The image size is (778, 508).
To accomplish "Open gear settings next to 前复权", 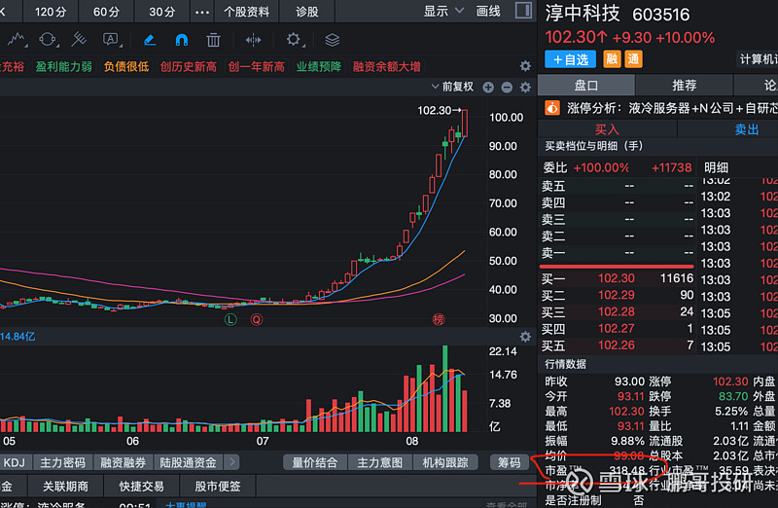I will coord(525,88).
